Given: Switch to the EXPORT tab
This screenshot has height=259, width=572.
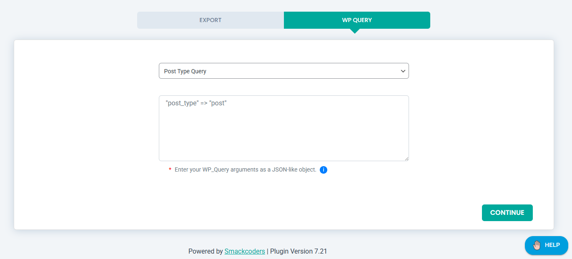Looking at the screenshot, I should pyautogui.click(x=210, y=20).
